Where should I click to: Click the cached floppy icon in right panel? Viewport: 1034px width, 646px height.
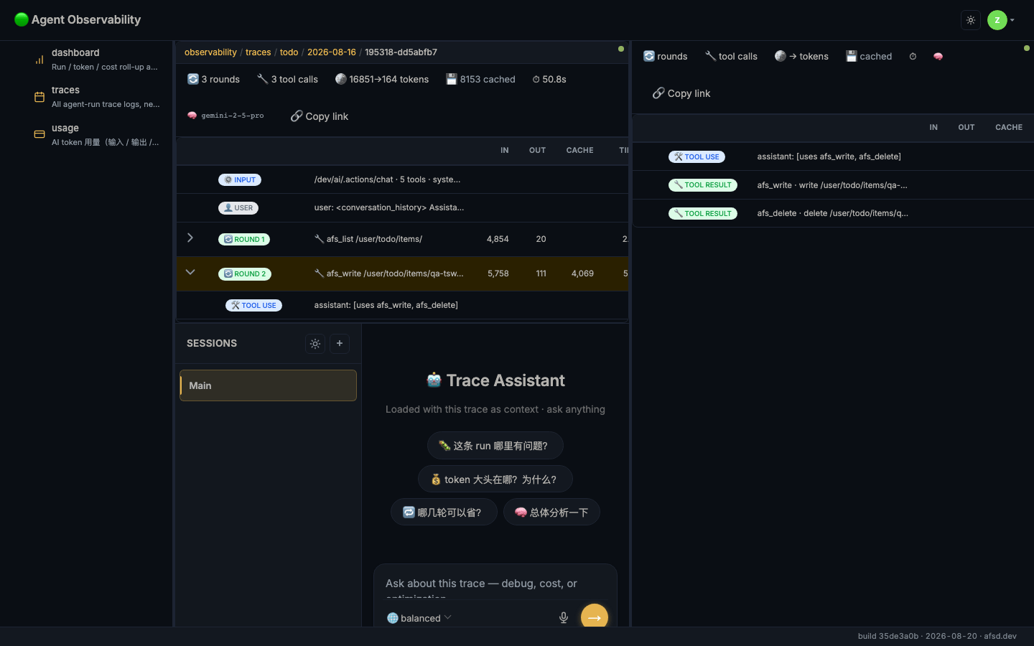pyautogui.click(x=852, y=56)
